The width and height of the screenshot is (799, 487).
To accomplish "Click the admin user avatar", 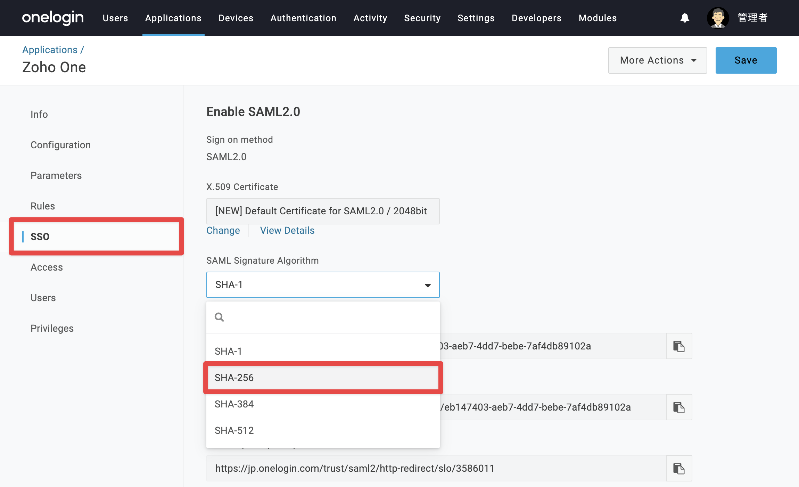I will pyautogui.click(x=718, y=18).
